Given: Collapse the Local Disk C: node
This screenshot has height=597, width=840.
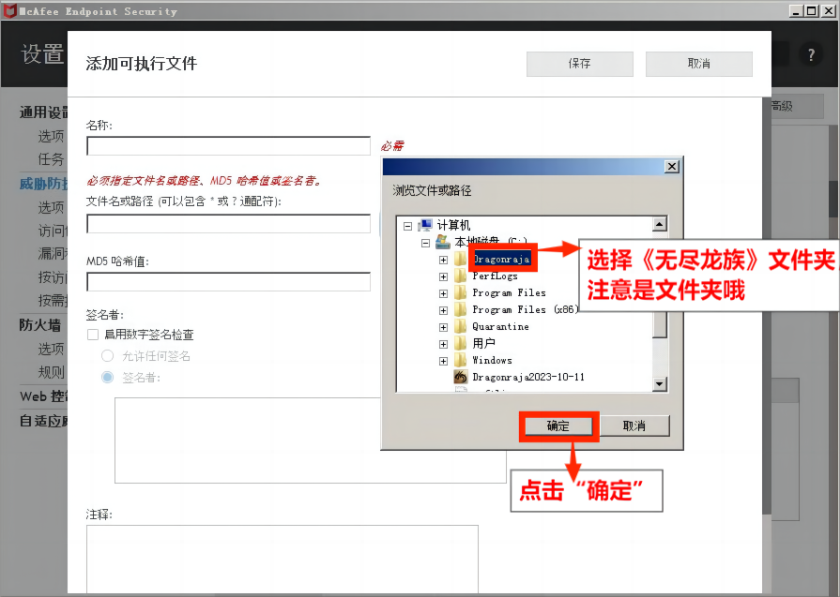Looking at the screenshot, I should [425, 243].
